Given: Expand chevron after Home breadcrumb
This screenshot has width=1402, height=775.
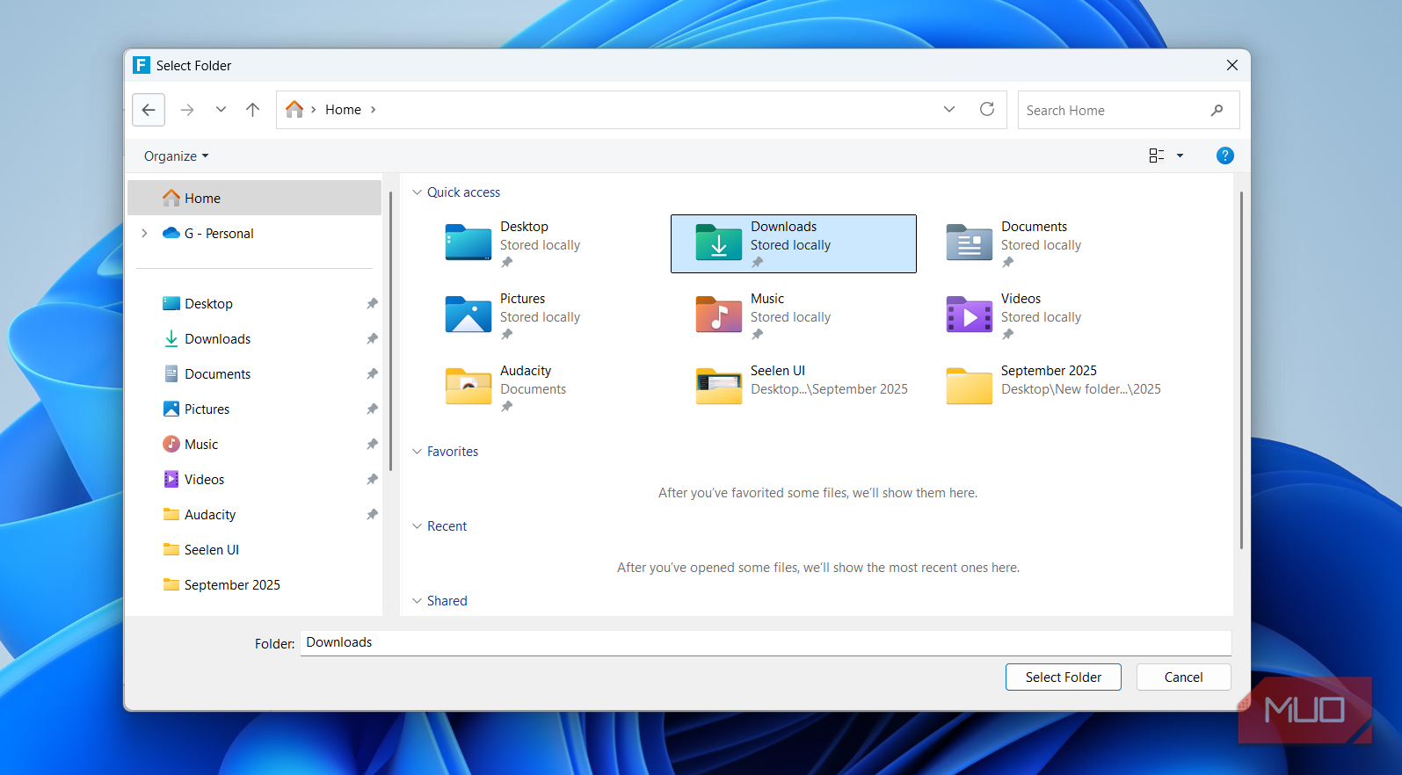Looking at the screenshot, I should tap(373, 110).
